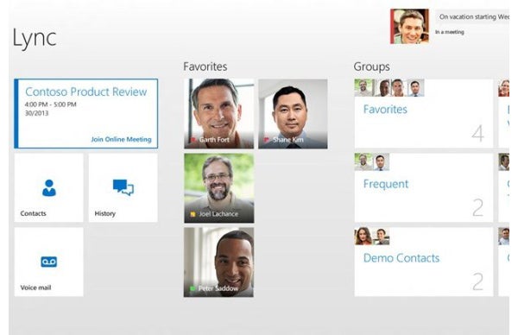Screen dimensions: 518x335
Task: Click Shane Kim's red presence indicator
Action: click(x=266, y=140)
